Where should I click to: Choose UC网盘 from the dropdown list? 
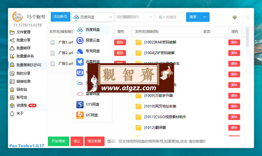point(93,115)
